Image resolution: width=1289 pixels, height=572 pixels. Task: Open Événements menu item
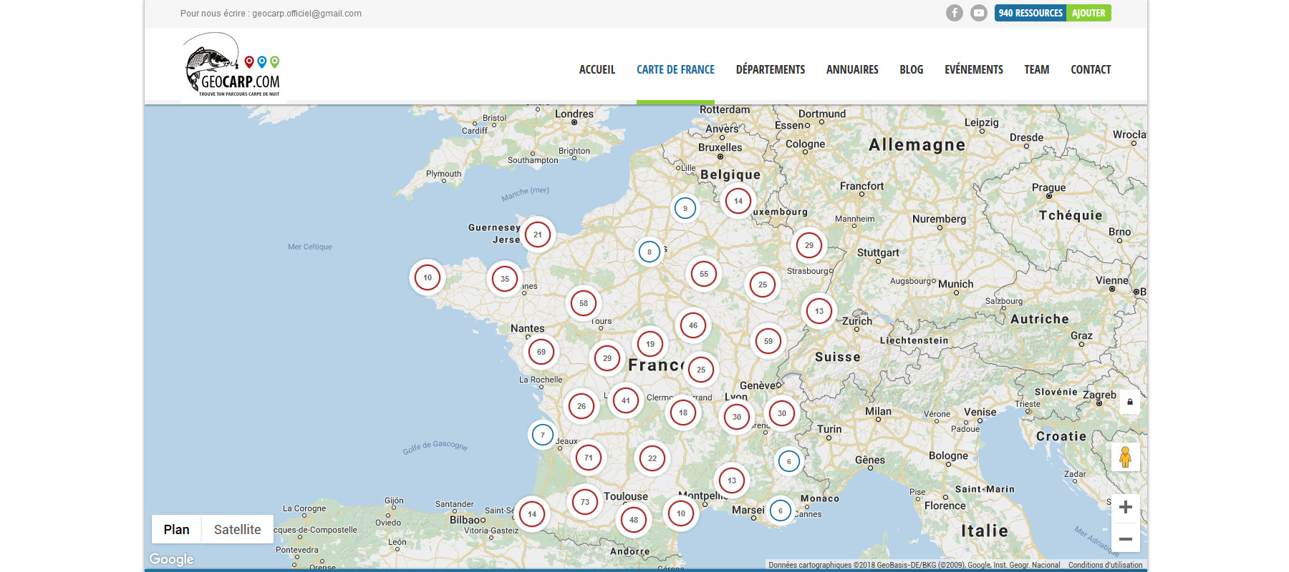[974, 69]
